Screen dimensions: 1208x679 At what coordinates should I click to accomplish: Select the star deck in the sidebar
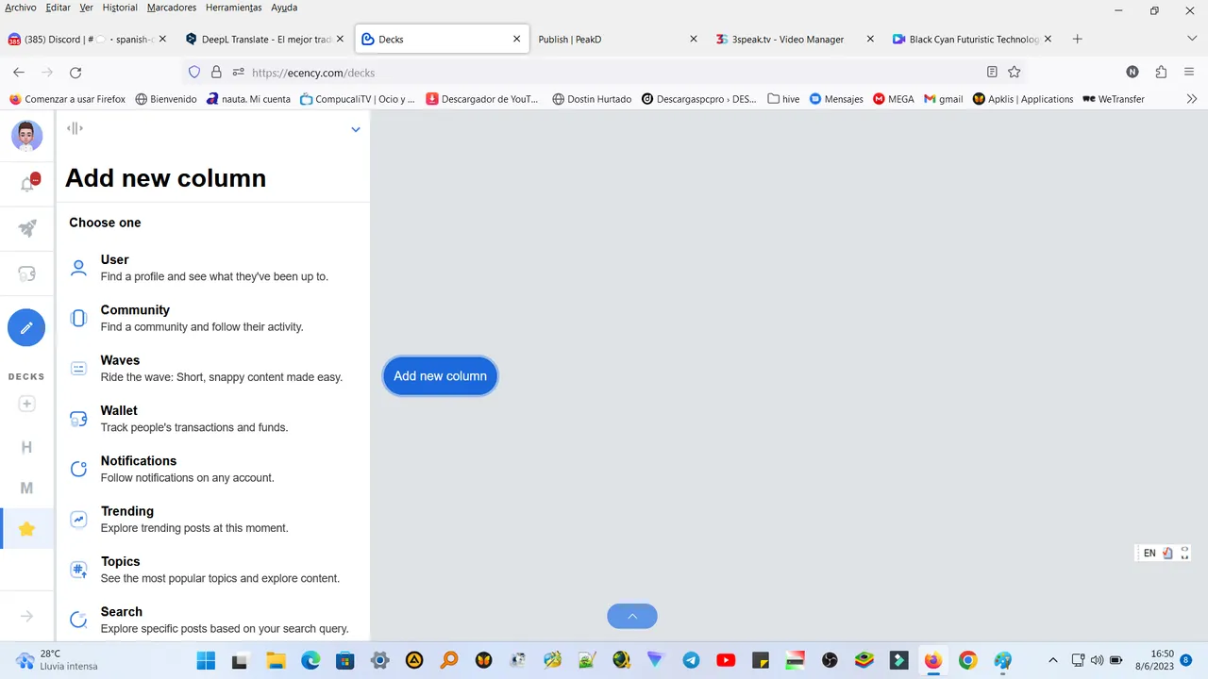click(x=26, y=529)
